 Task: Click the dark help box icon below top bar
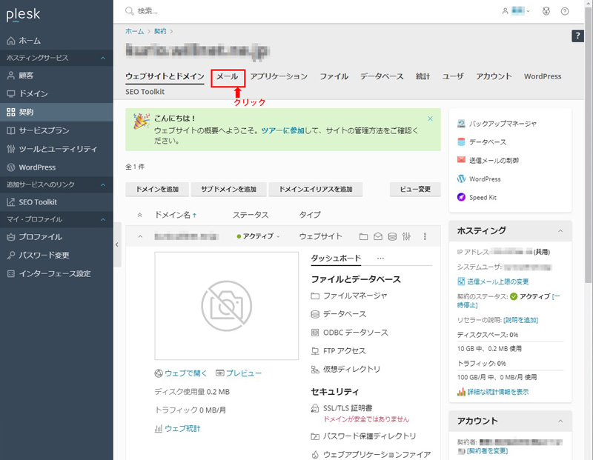coord(578,36)
